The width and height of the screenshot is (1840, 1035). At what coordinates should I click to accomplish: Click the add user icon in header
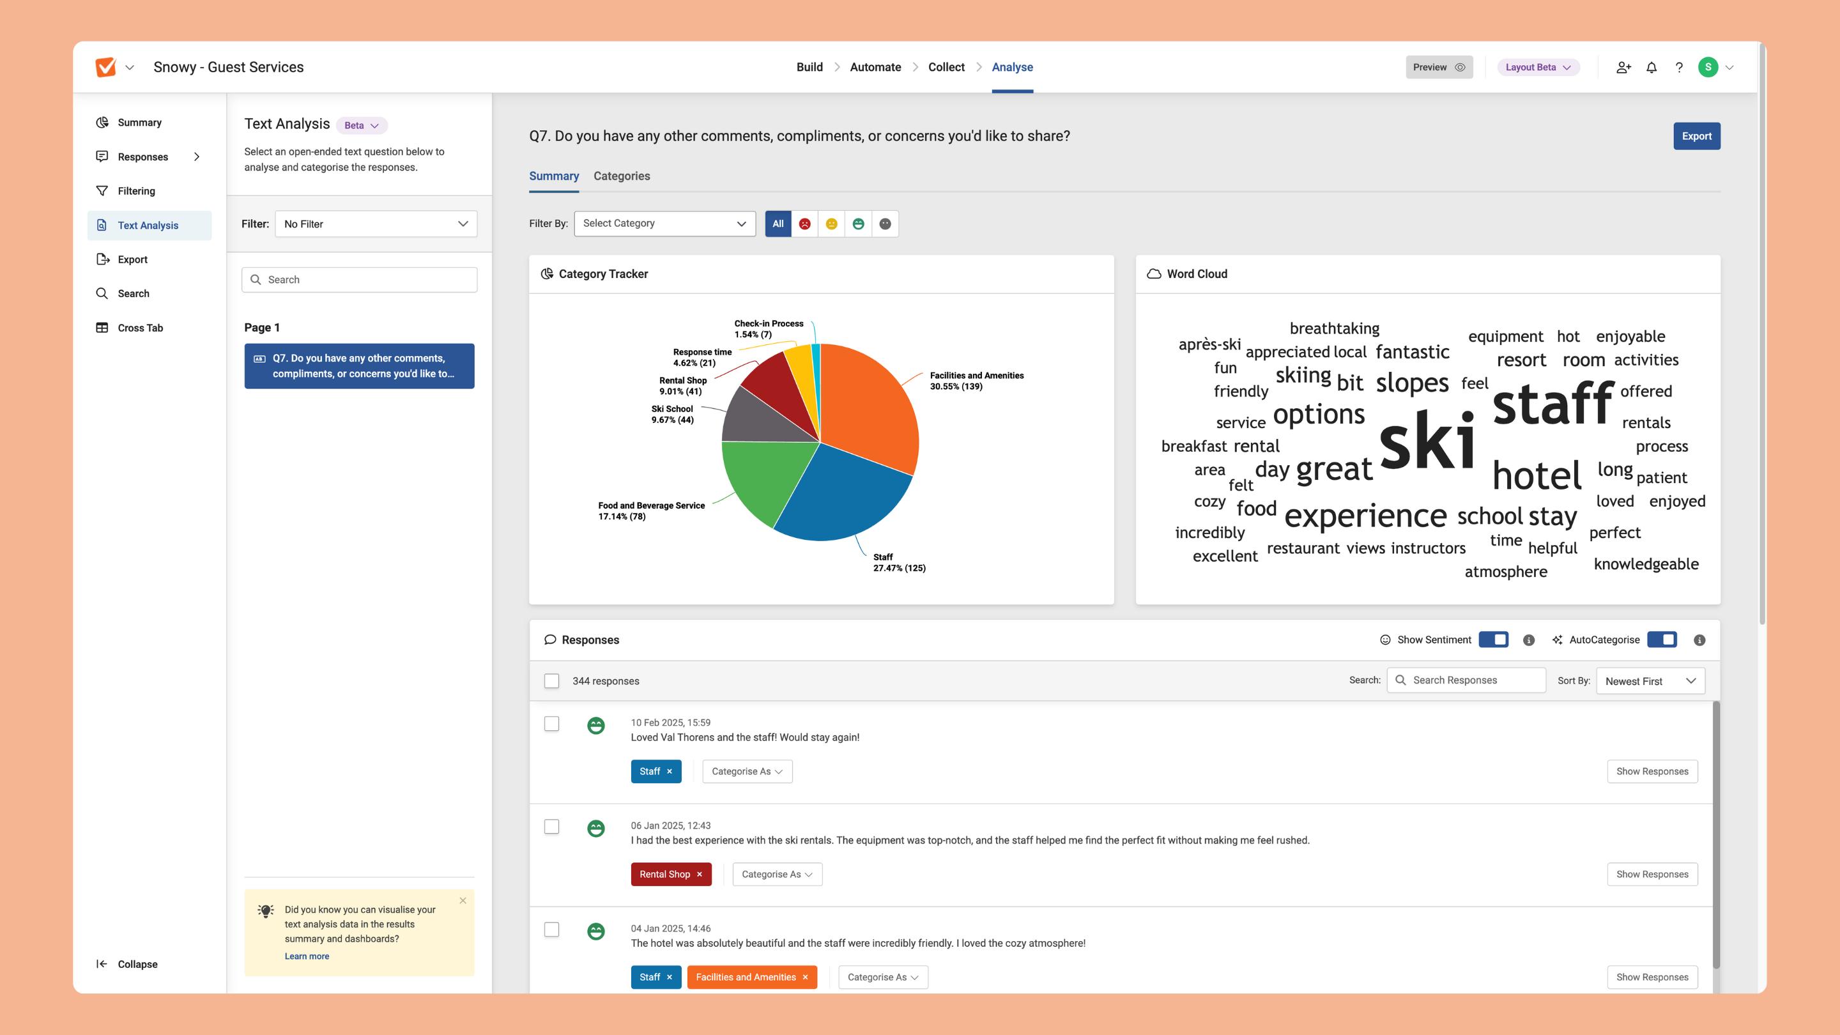coord(1623,67)
